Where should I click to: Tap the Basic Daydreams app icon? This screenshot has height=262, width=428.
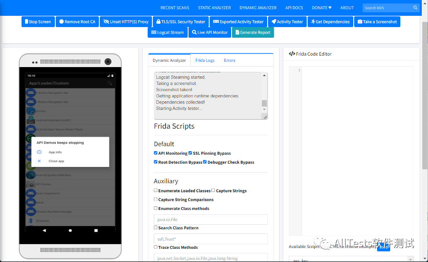point(31,193)
